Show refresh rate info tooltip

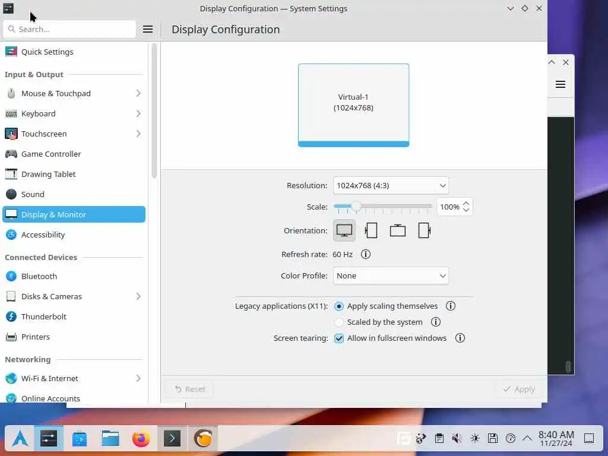pyautogui.click(x=366, y=254)
